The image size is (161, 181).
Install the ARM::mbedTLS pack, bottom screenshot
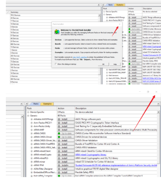tap(66, 158)
